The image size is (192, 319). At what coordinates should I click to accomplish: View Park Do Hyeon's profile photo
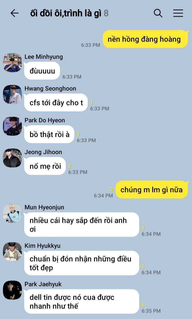[x=12, y=126]
